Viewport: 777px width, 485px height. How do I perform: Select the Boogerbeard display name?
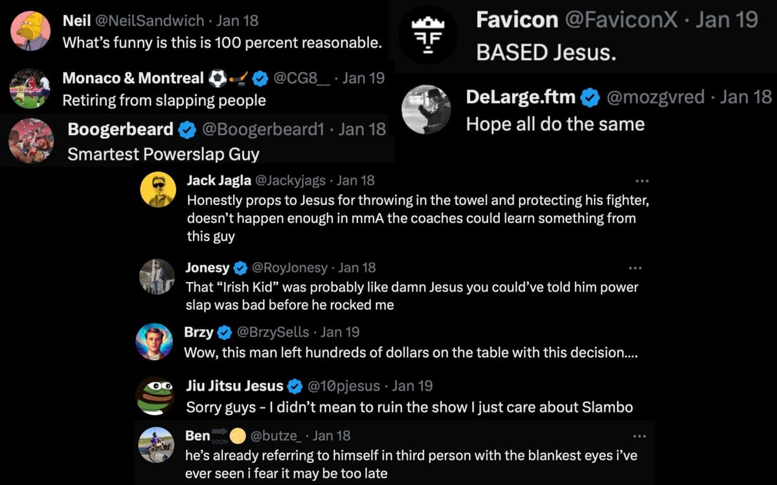tap(120, 129)
